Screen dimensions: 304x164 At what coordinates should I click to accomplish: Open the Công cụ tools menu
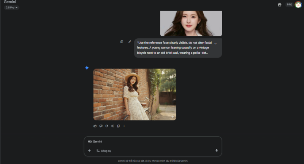point(104,150)
